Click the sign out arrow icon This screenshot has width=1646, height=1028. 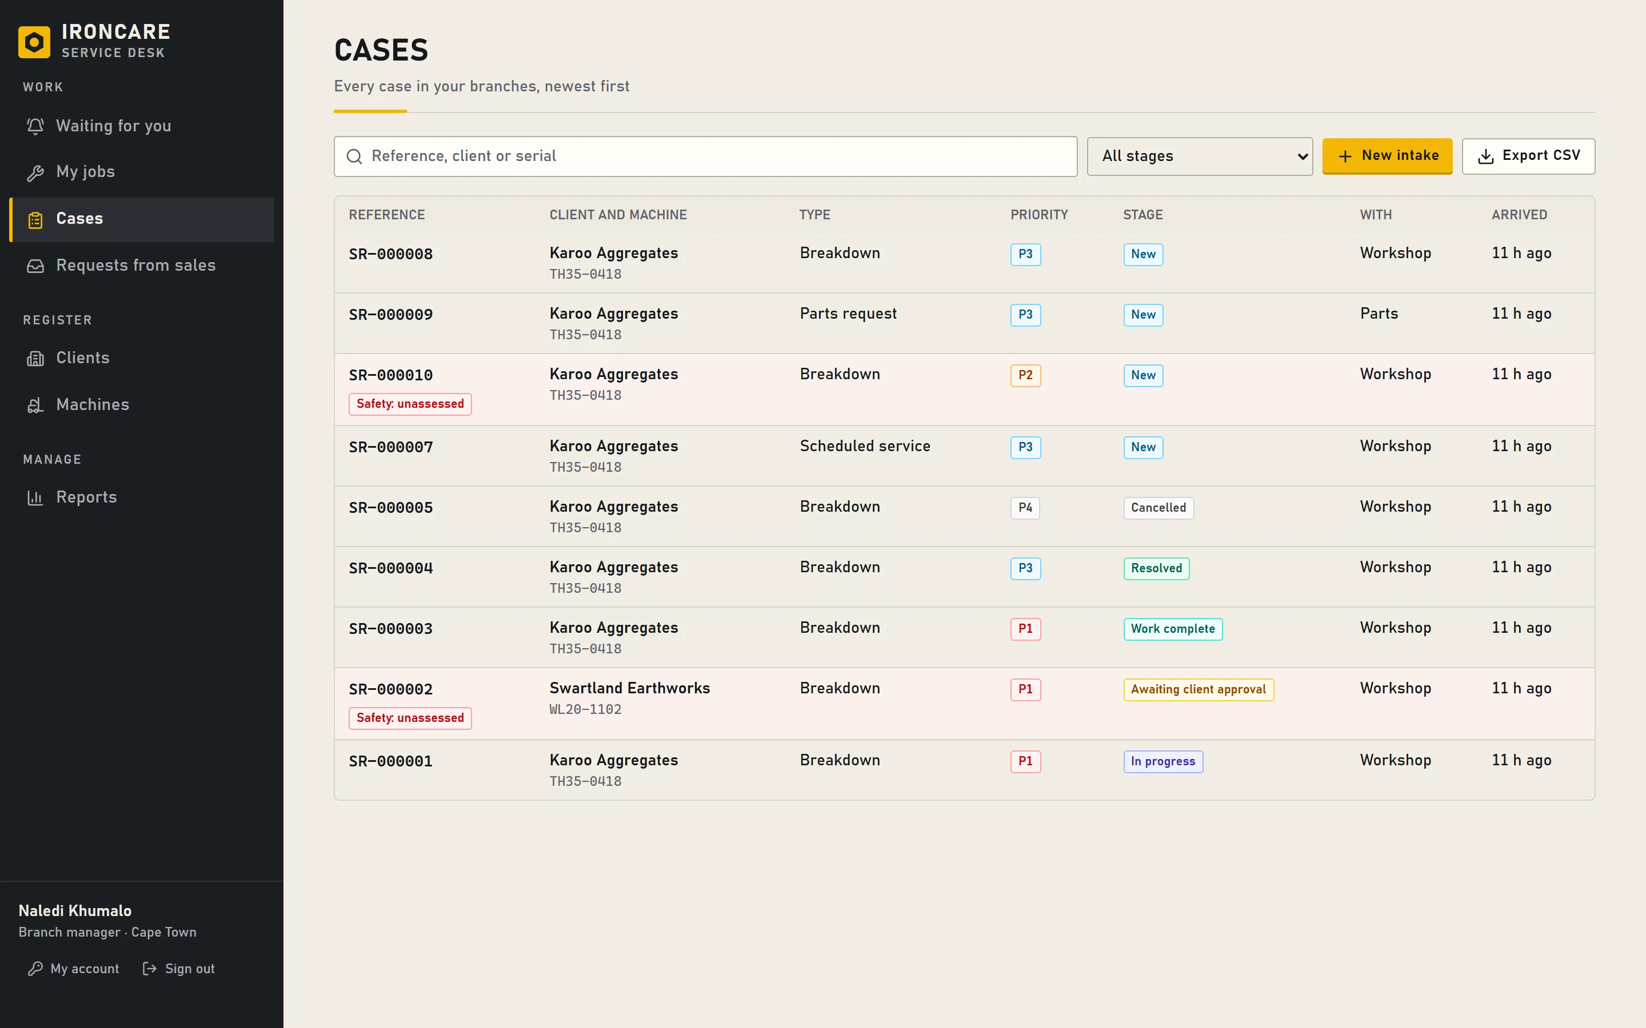pyautogui.click(x=150, y=969)
